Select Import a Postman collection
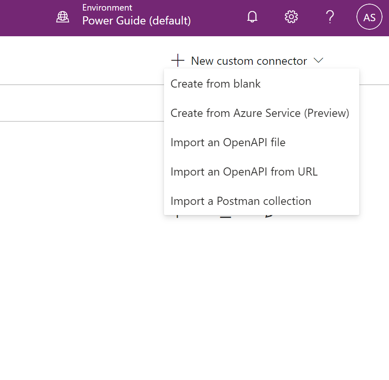The height and width of the screenshot is (380, 389). [240, 201]
